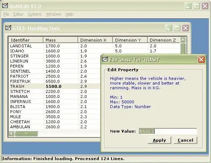The image size is (211, 163).
Task: Click the 3500.0 mass value for MULE
Action: pyautogui.click(x=52, y=117)
